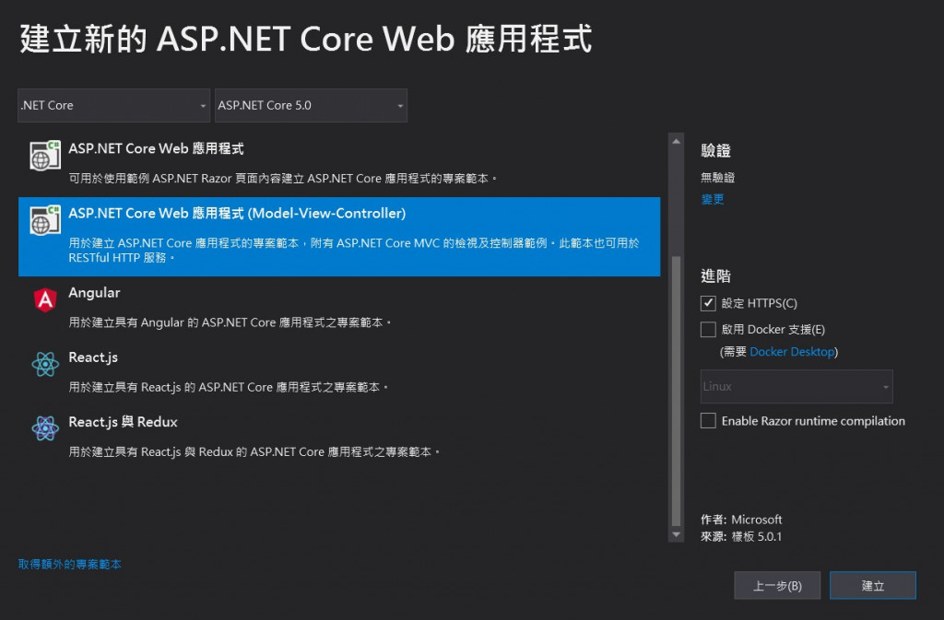944x620 pixels.
Task: Toggle the 設定 HTTPS(C) checkbox
Action: tap(708, 303)
